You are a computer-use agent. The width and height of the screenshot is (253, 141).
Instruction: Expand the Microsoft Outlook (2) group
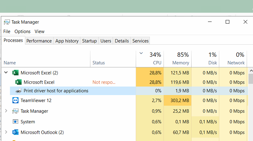click(6, 132)
